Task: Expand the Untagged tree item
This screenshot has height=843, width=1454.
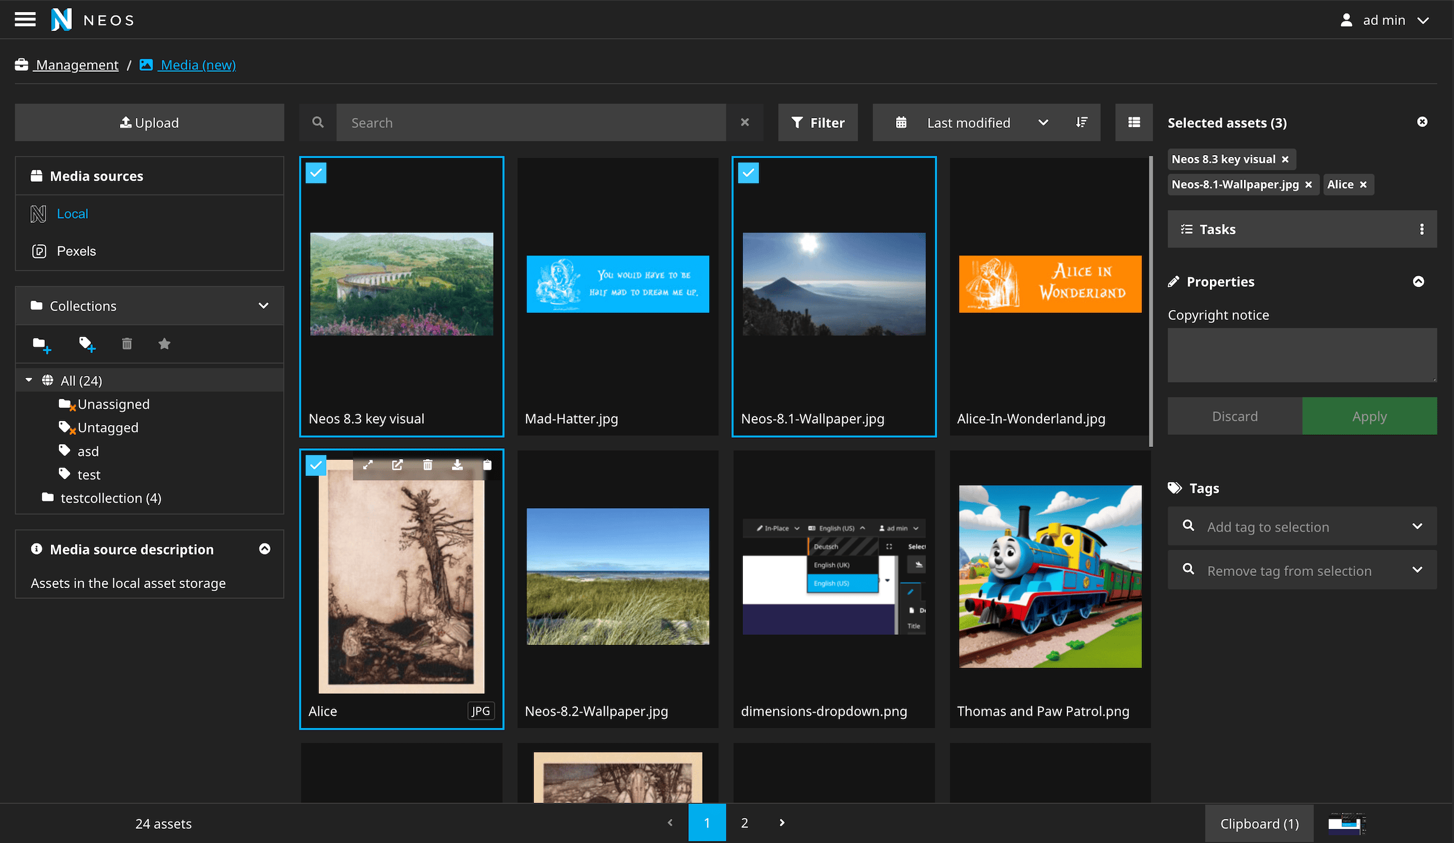Action: point(107,428)
